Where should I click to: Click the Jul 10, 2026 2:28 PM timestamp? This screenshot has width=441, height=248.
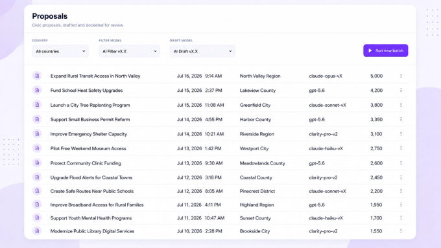(199, 231)
